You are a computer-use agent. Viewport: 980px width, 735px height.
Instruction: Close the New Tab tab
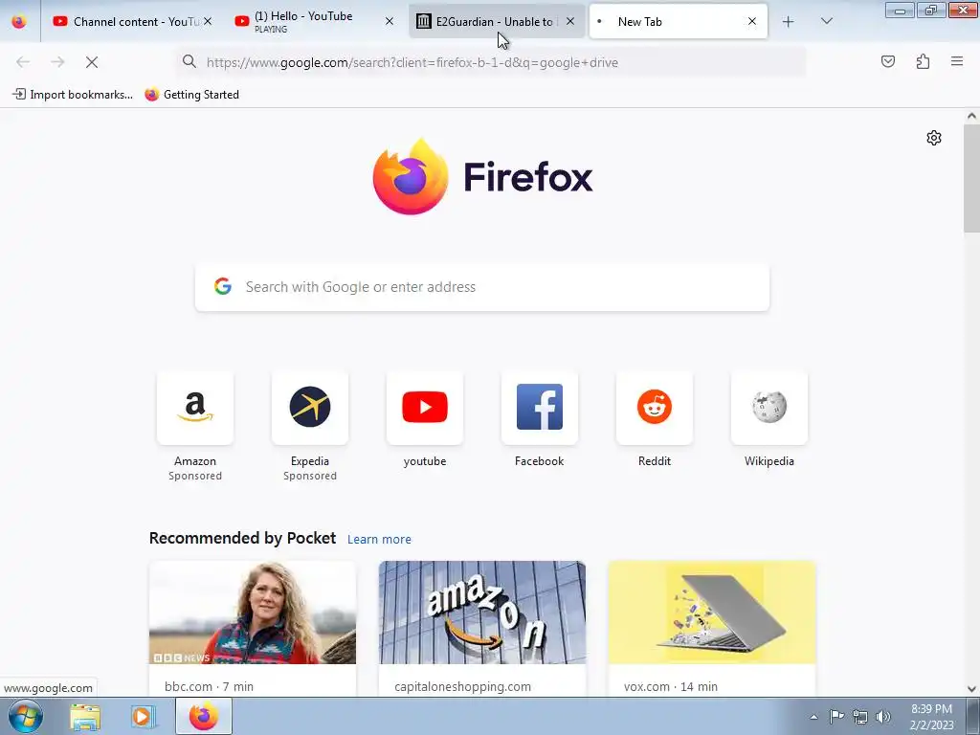pyautogui.click(x=752, y=21)
